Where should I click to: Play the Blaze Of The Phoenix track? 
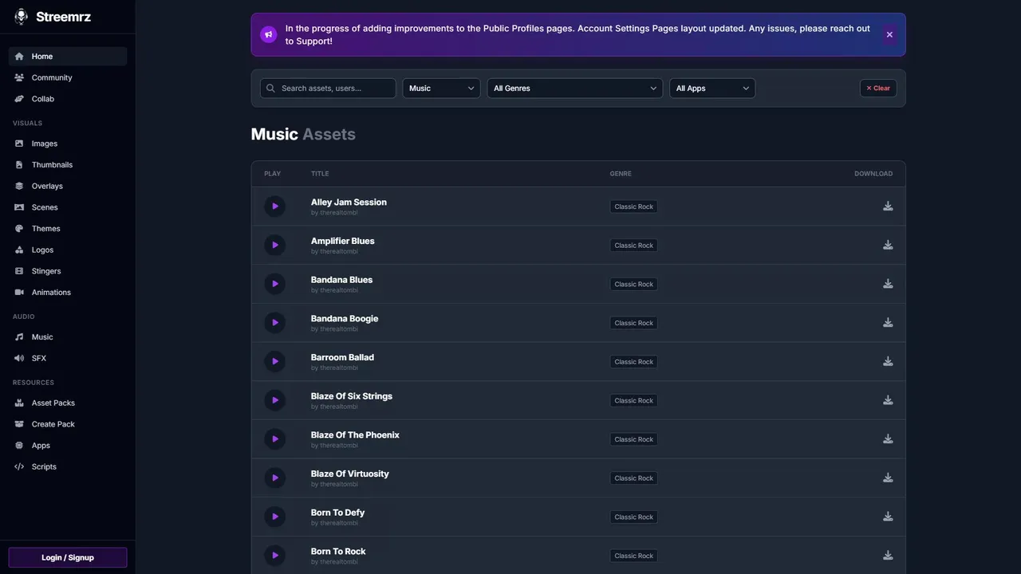pos(274,439)
